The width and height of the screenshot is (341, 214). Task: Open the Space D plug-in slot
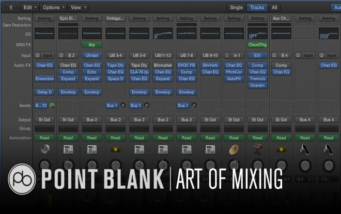point(116,79)
